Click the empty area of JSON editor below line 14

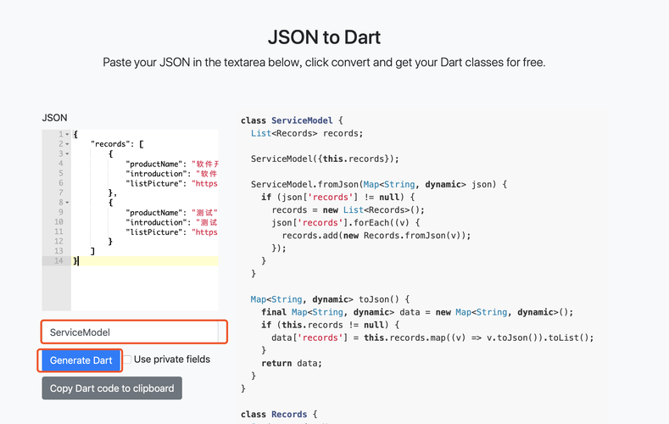click(x=144, y=288)
